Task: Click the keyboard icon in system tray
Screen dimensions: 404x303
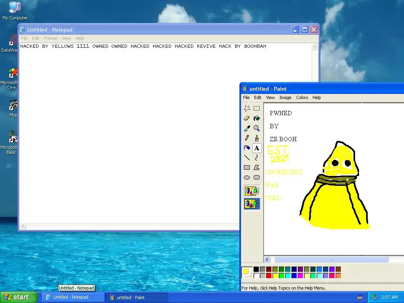Action: coord(360,297)
